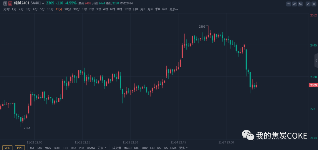318x150 pixels.
Task: Enable the BBI overlay indicator
Action: point(66,148)
